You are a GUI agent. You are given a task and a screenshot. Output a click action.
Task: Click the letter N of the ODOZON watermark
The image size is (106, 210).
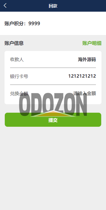(x=82, y=104)
